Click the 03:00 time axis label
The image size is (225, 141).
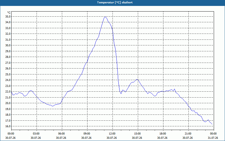click(37, 134)
